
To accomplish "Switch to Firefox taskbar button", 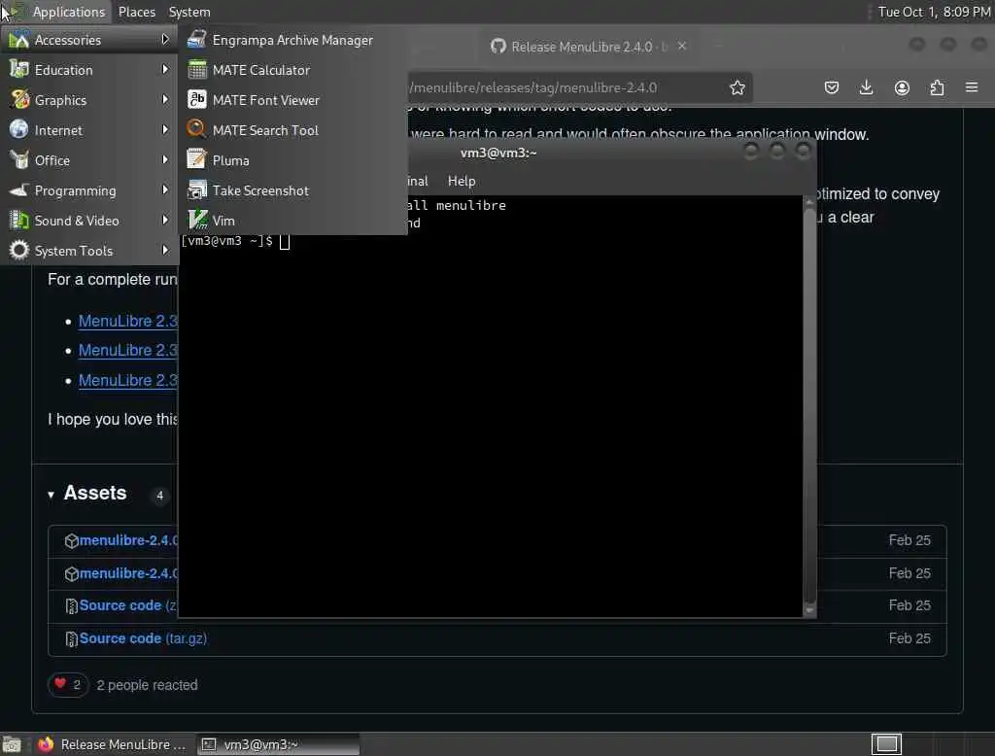I will (x=113, y=744).
